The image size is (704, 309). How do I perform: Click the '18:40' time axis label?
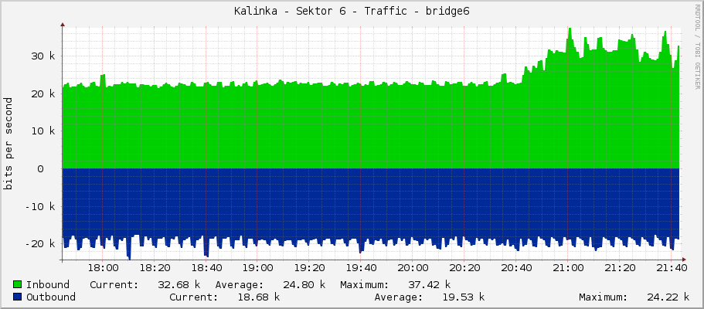point(207,268)
